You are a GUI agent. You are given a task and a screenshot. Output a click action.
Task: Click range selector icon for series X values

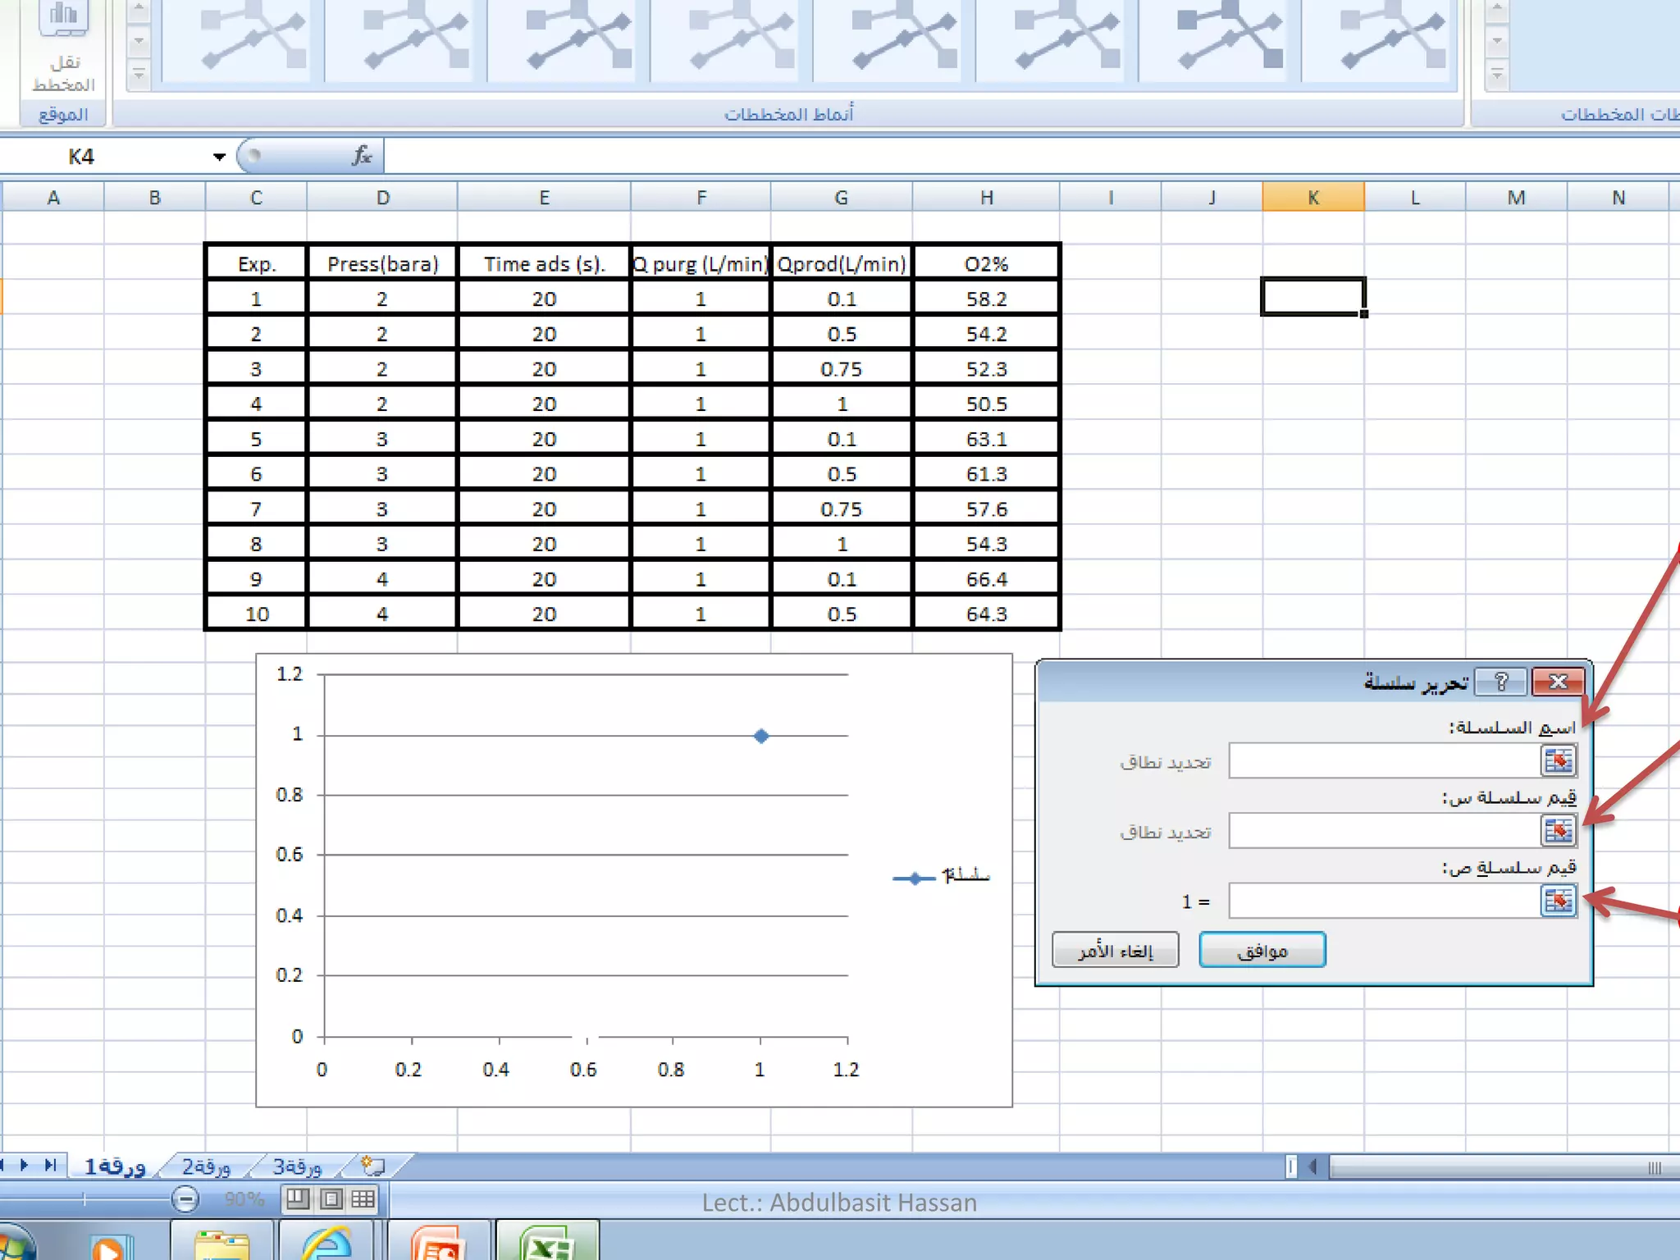click(1558, 831)
